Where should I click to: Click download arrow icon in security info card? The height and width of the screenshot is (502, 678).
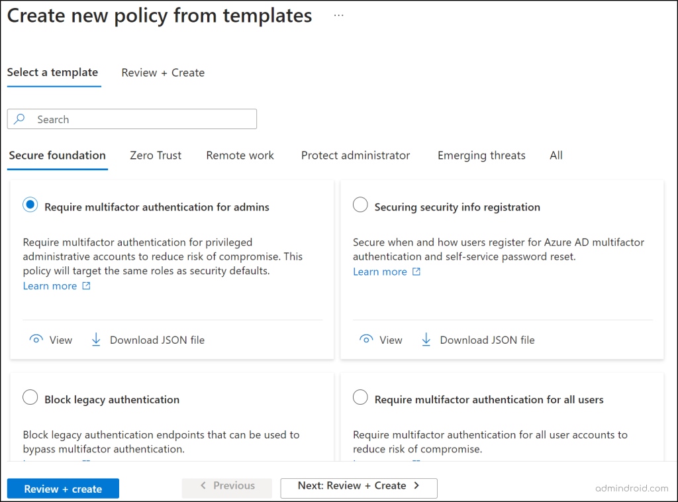[x=426, y=340]
